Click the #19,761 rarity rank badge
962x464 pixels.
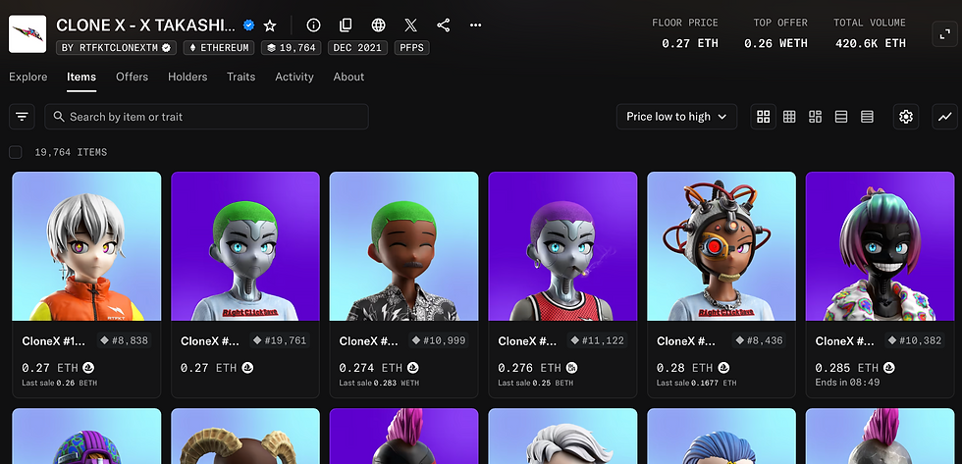[280, 340]
